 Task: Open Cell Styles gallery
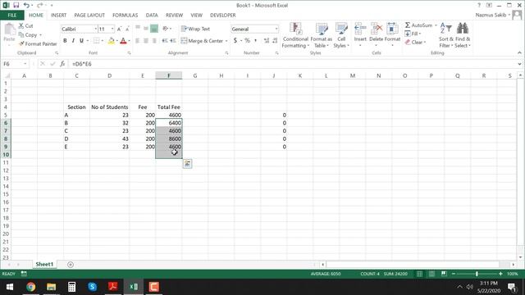click(x=341, y=35)
